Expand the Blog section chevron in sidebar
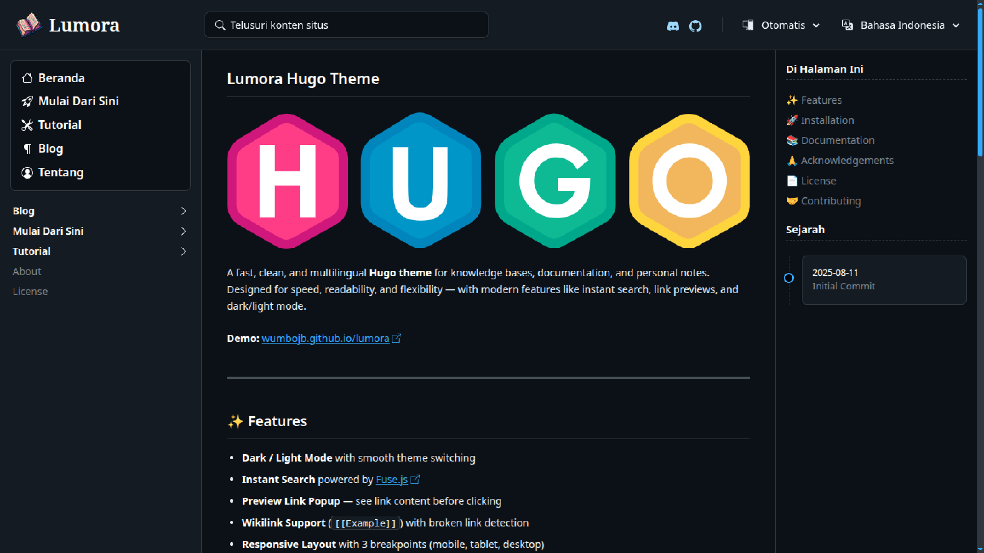The height and width of the screenshot is (553, 984). (183, 211)
